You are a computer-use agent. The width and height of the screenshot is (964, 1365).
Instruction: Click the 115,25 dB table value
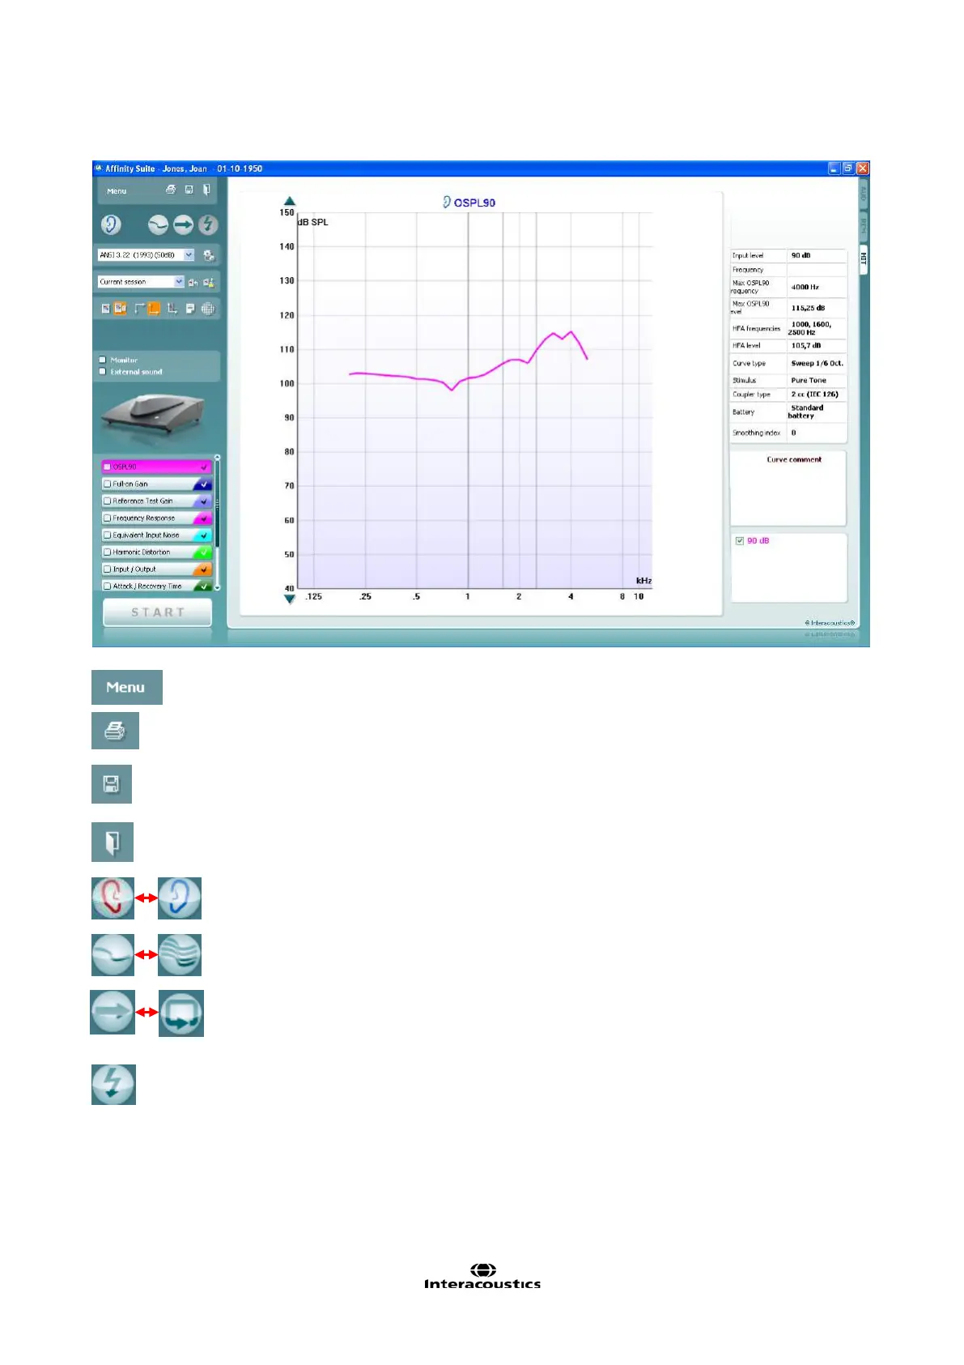click(808, 308)
